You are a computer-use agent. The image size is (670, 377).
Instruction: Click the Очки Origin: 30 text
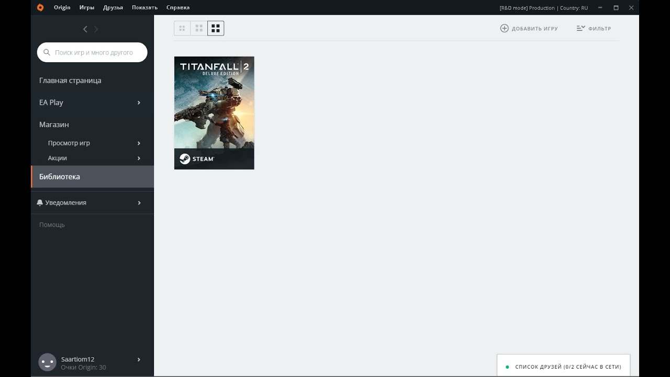pos(83,368)
